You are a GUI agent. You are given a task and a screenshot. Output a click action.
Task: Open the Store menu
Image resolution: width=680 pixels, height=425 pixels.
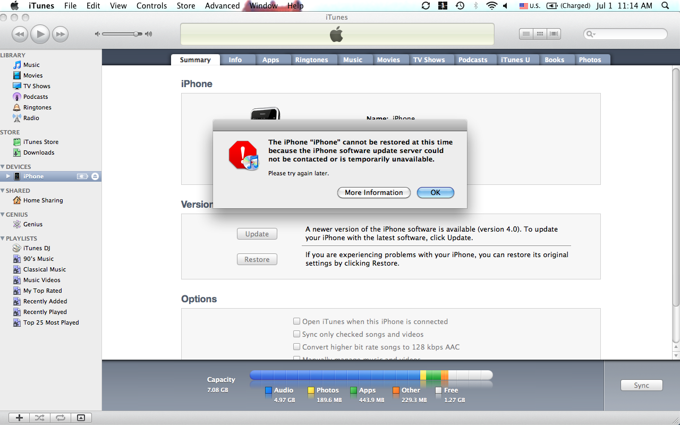click(186, 6)
